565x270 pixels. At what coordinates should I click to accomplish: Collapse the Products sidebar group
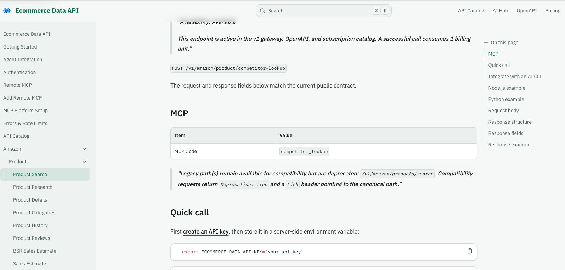pos(85,162)
